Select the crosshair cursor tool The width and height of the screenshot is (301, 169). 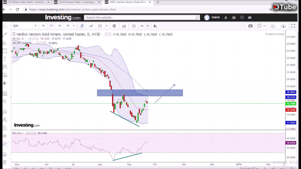(5, 27)
